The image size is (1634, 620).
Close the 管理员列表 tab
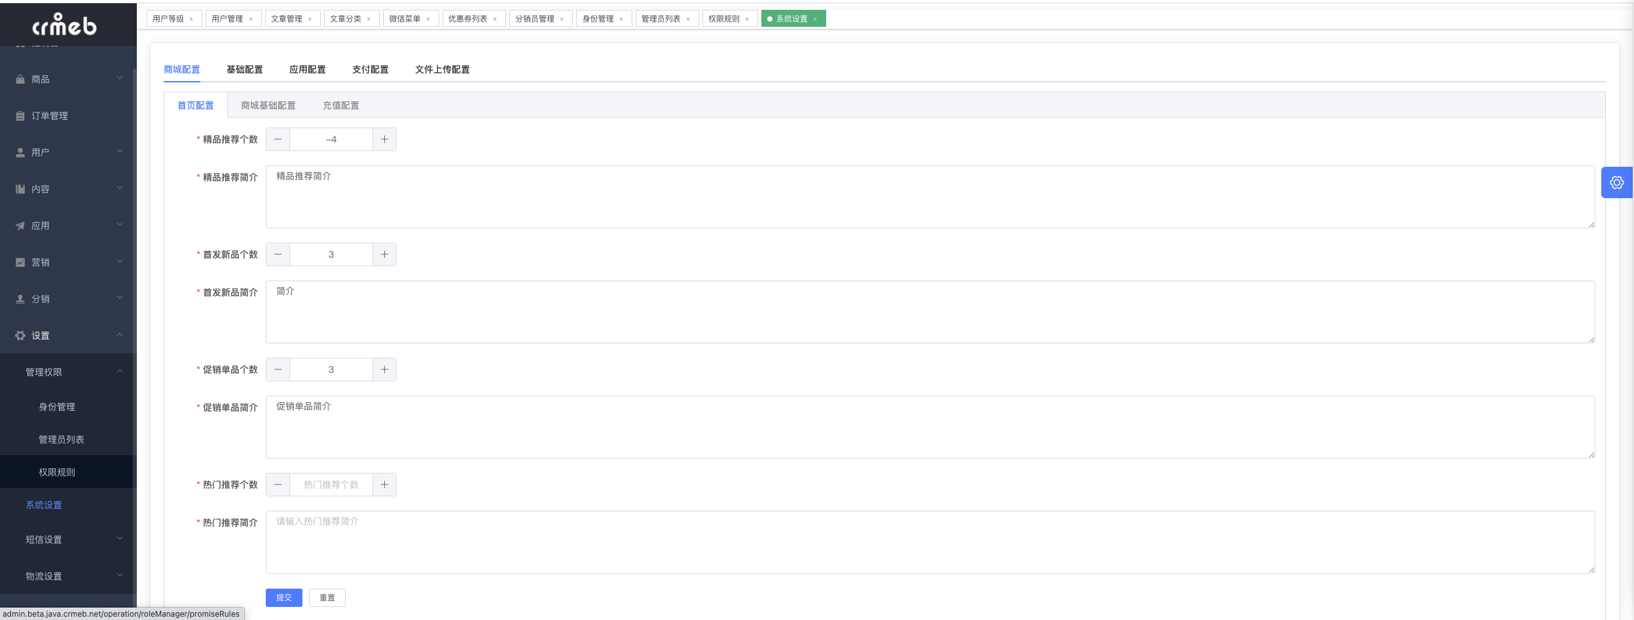(688, 19)
